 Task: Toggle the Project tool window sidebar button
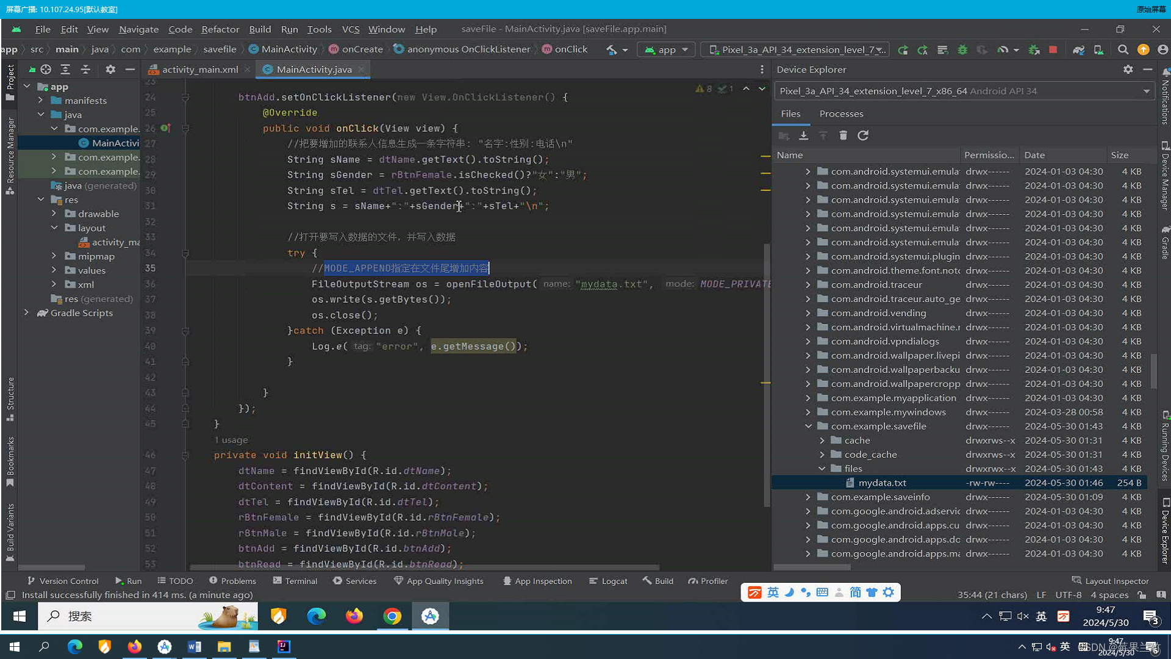(10, 82)
